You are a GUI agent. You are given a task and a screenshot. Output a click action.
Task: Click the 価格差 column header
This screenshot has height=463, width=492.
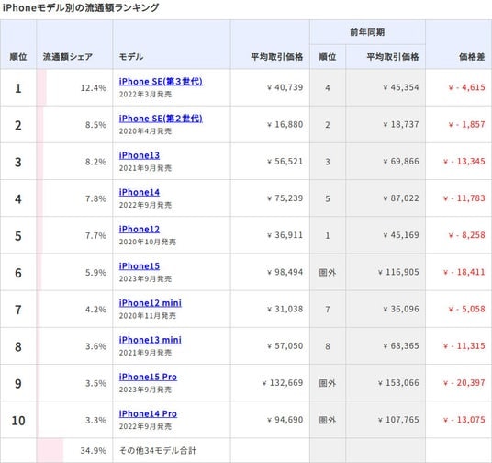[x=472, y=57]
